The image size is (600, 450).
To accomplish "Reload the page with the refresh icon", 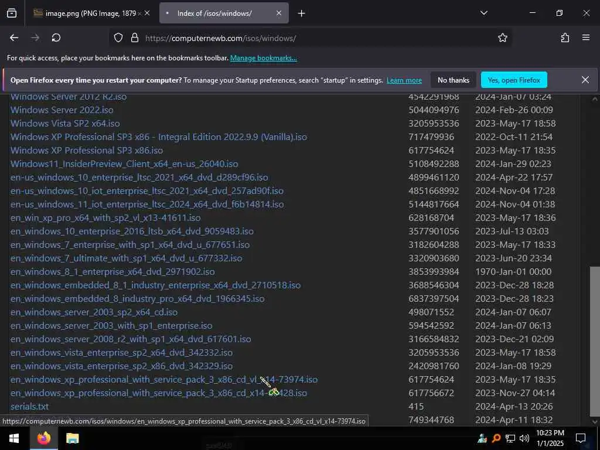I will click(56, 37).
